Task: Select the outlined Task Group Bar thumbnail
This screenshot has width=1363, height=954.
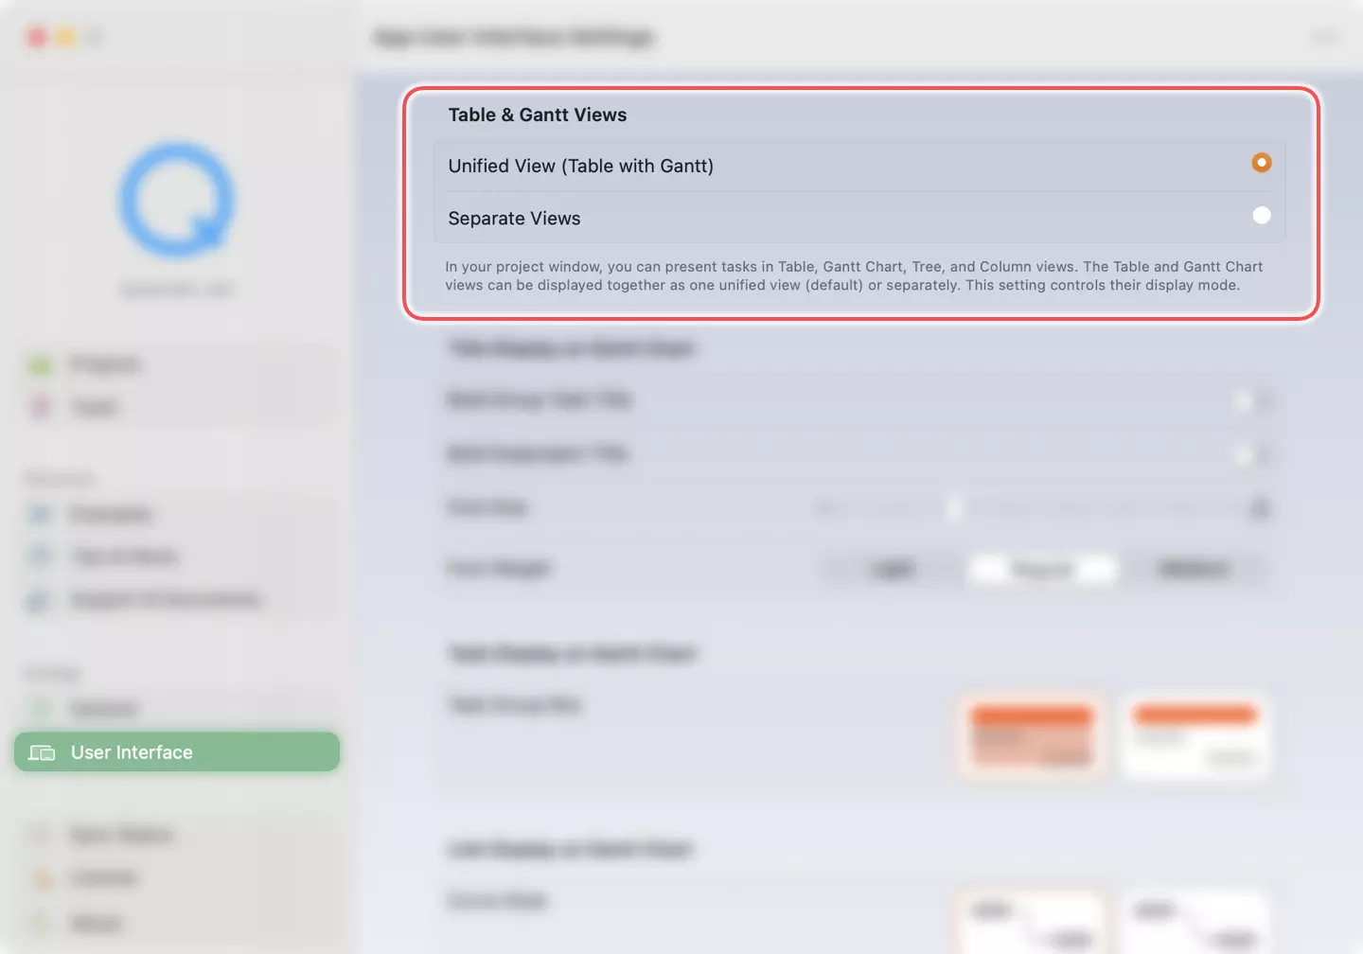Action: coord(1195,736)
